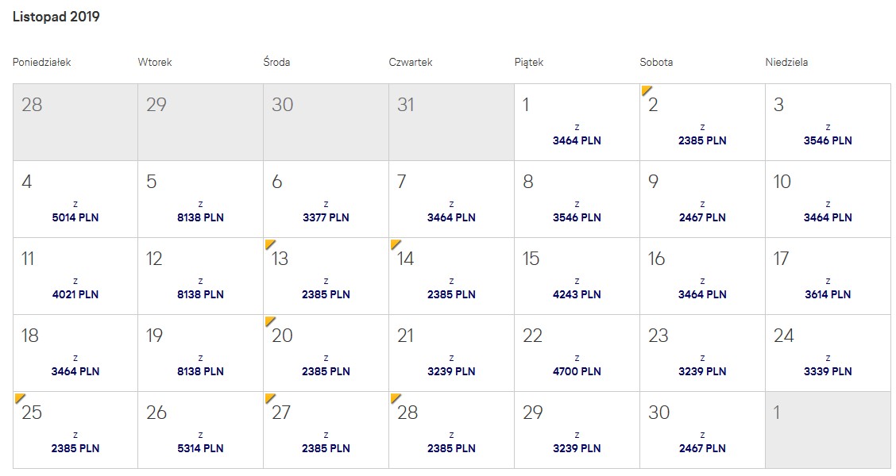Select November 1 priced 3464 PLN

coord(577,122)
